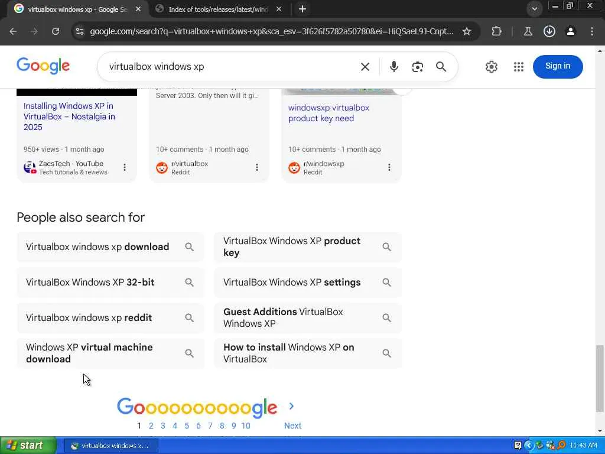Open Chrome three-dot menu

point(592,31)
